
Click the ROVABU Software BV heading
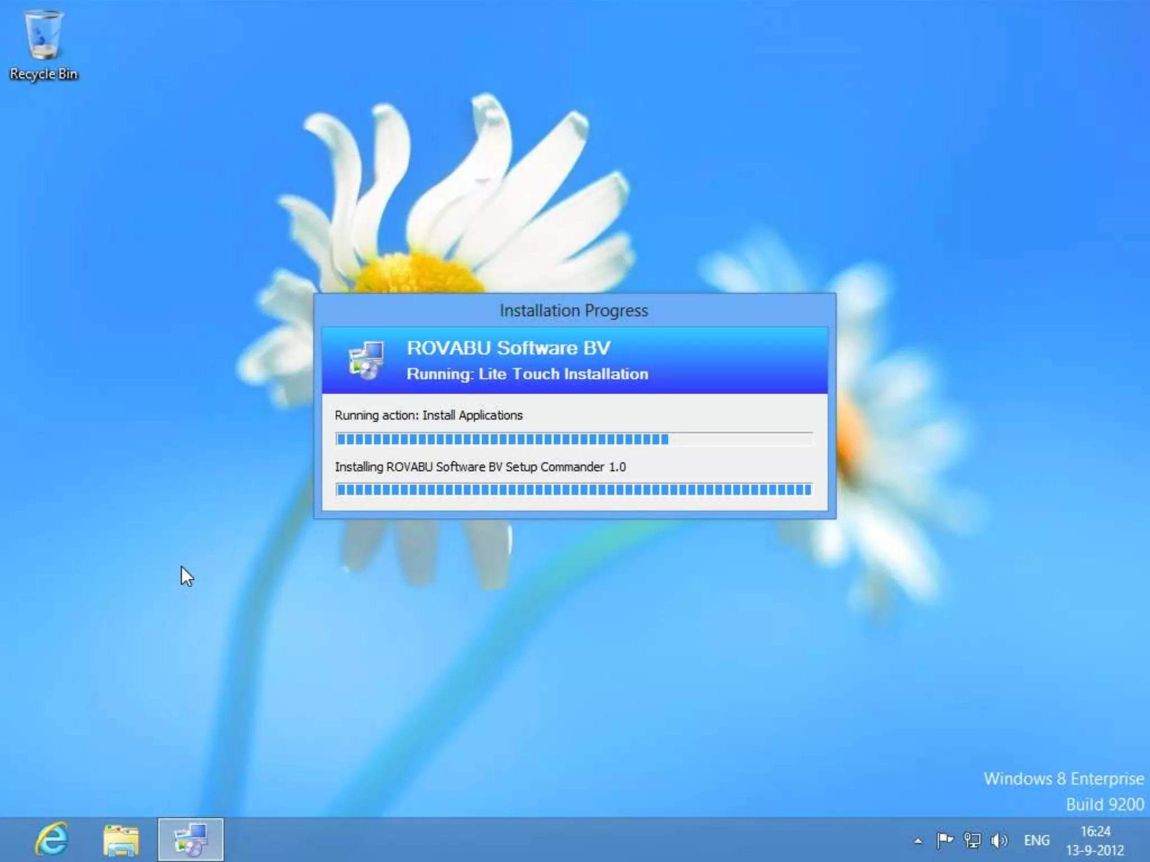click(x=508, y=348)
